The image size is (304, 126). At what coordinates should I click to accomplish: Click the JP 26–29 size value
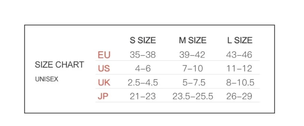(x=239, y=96)
